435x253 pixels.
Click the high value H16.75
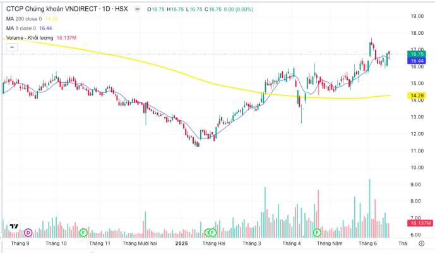(x=176, y=9)
